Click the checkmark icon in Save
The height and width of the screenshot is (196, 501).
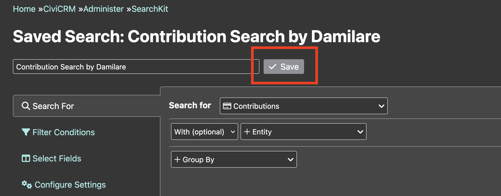coord(273,67)
